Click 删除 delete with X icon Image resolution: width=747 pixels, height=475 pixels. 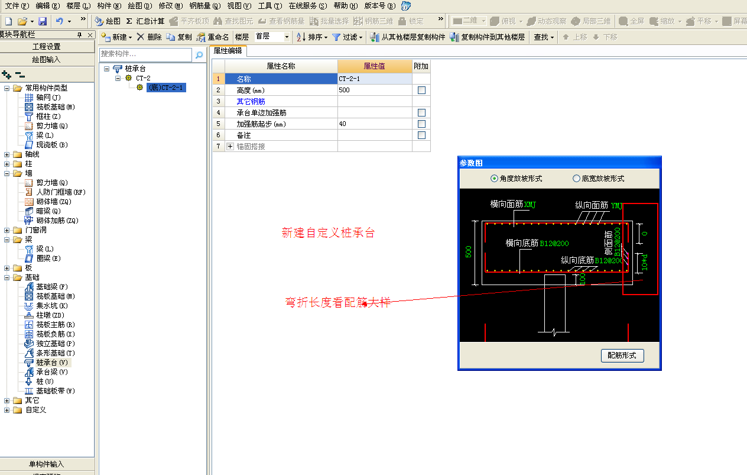point(149,37)
